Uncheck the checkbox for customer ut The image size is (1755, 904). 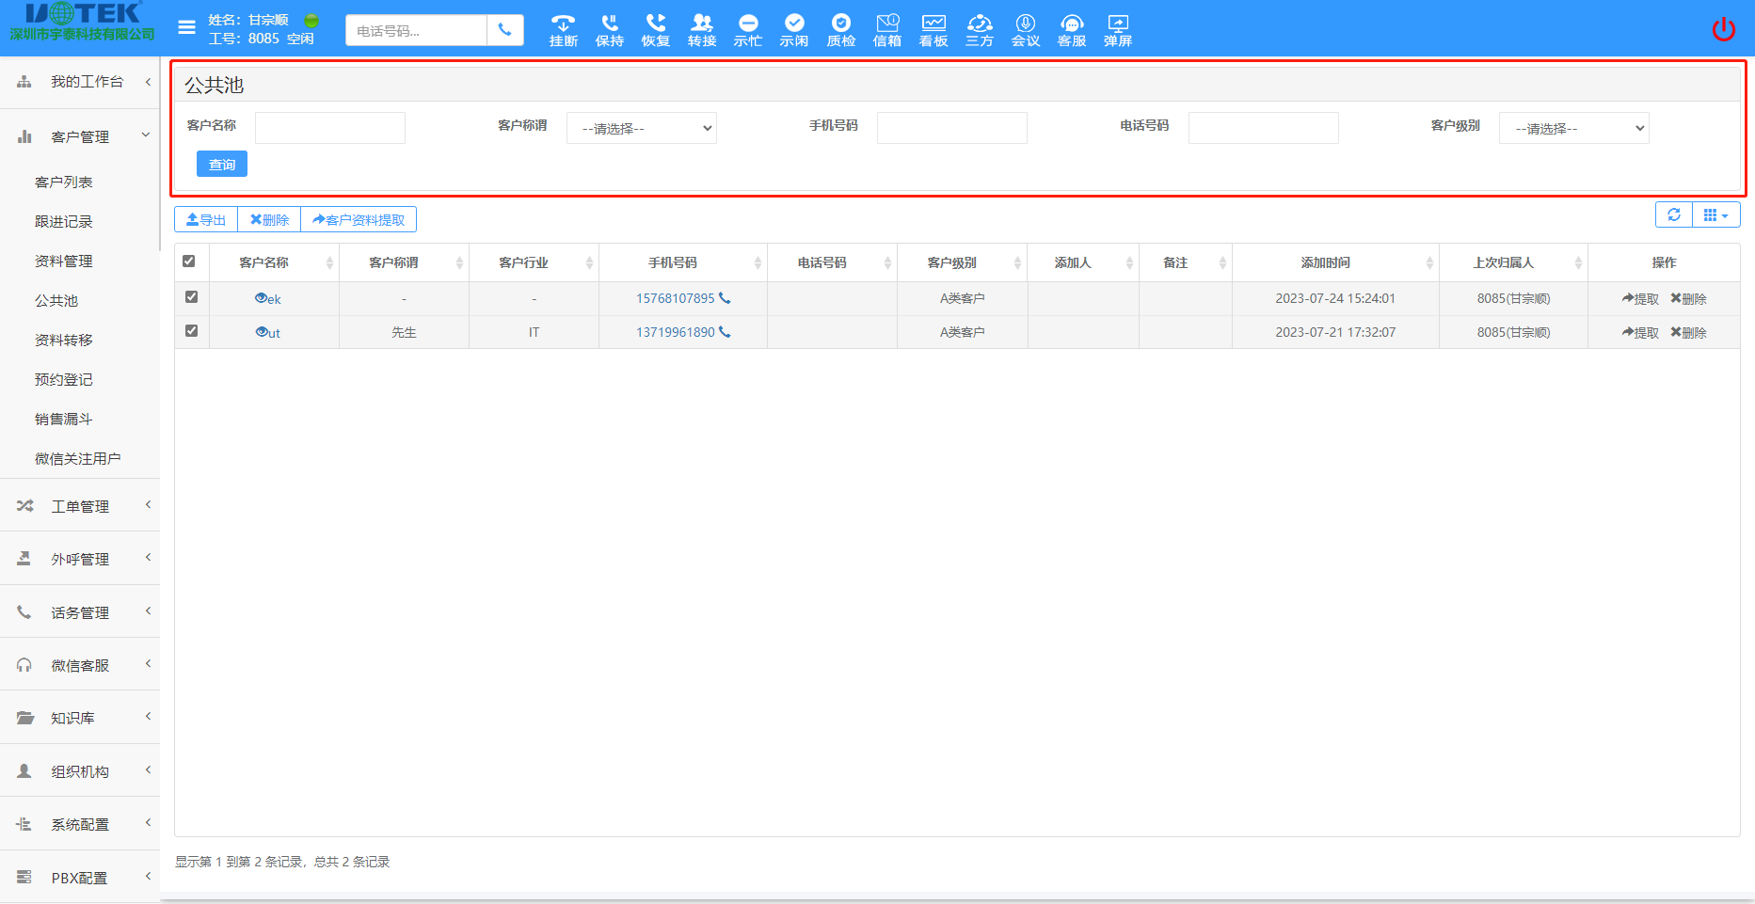191,331
